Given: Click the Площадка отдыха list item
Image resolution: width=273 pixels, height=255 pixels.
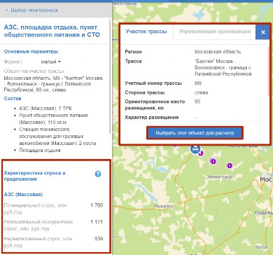Looking at the screenshot, I should (x=40, y=150).
